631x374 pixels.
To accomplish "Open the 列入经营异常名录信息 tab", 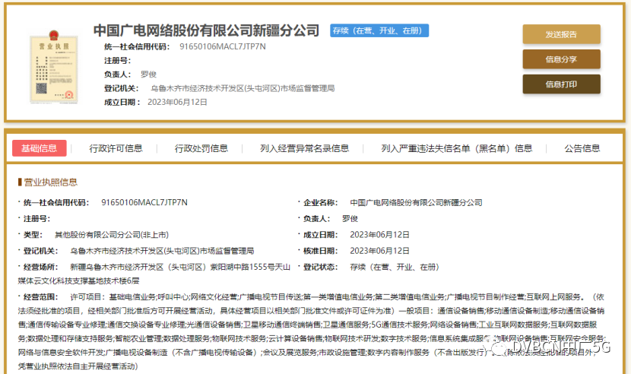I will click(x=305, y=148).
